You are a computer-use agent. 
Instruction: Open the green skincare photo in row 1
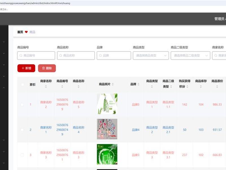pos(107,104)
